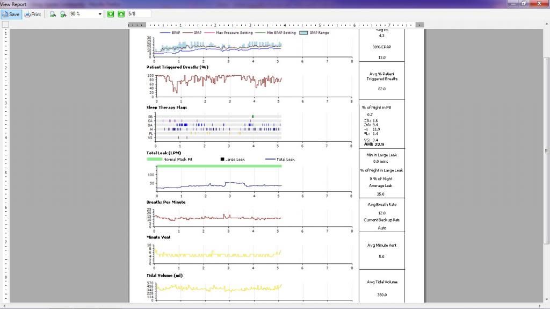Viewport: 550px width, 309px height.
Task: Click the "Patient Triggered Breaths (%)" chart title
Action: pyautogui.click(x=177, y=67)
